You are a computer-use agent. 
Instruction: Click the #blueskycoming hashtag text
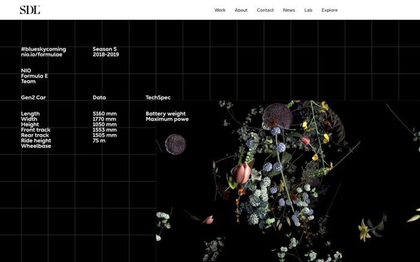(43, 49)
